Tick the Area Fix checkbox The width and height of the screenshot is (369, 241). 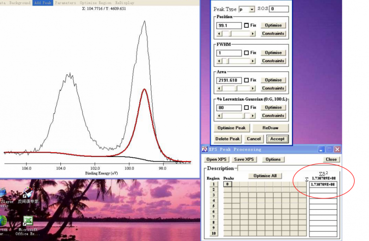click(246, 80)
